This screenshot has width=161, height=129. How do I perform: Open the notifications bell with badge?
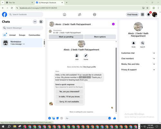pos(148,15)
